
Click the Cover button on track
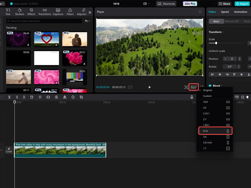(x=9, y=150)
